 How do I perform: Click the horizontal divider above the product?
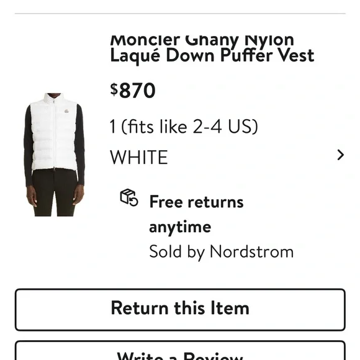(180, 14)
